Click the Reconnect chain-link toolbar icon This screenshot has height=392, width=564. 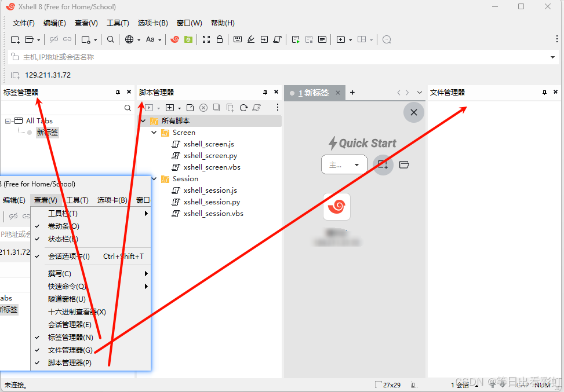[x=67, y=39]
